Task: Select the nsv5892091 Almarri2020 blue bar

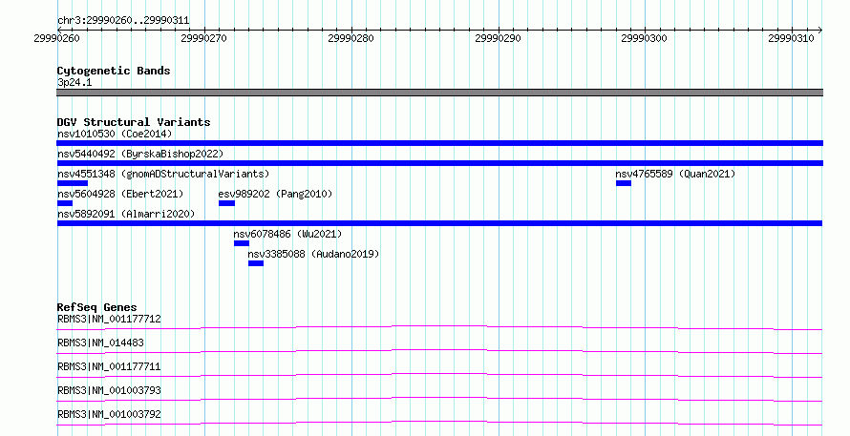Action: (x=439, y=223)
